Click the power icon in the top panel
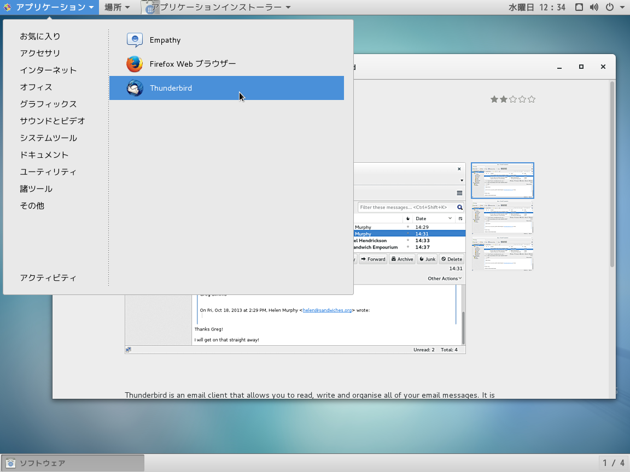Image resolution: width=630 pixels, height=472 pixels. 610,7
